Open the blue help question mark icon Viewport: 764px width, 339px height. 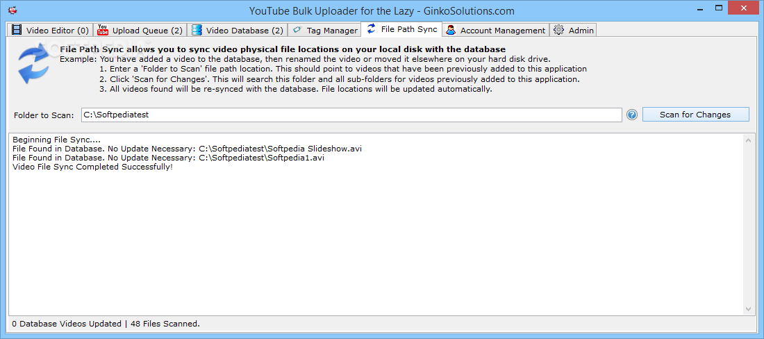click(x=632, y=115)
